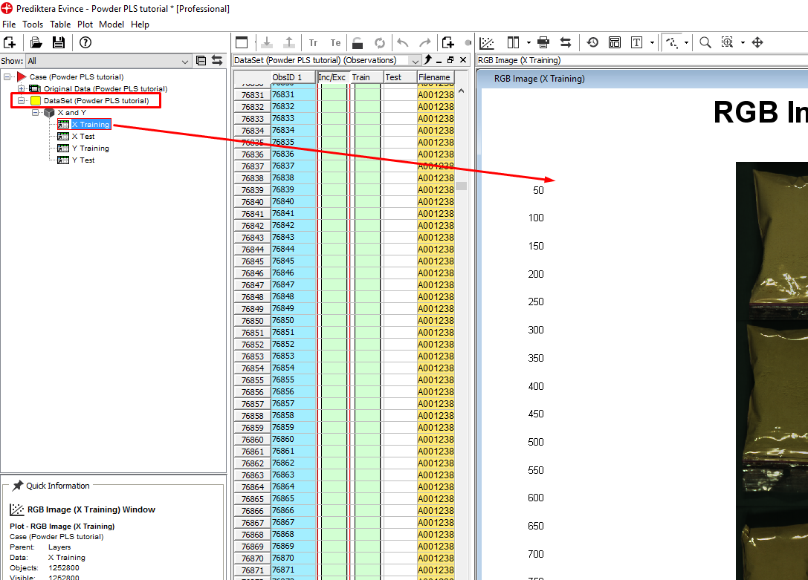This screenshot has height=580, width=808.
Task: Activate the four-arrow pan tool
Action: pyautogui.click(x=757, y=43)
